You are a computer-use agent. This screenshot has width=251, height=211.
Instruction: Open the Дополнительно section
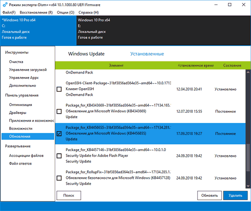point(23,86)
